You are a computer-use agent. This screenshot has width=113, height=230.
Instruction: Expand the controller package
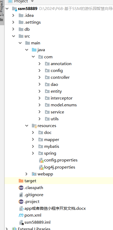pyautogui.click(x=39, y=77)
